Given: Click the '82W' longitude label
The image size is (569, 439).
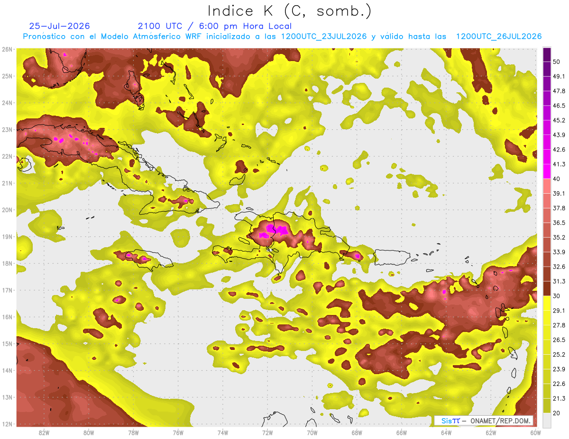Looking at the screenshot, I should [44, 432].
